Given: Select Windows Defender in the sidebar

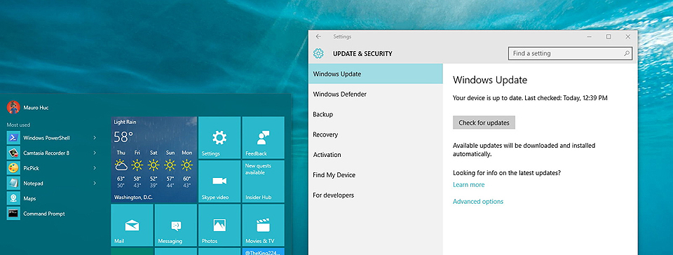Looking at the screenshot, I should [376, 94].
